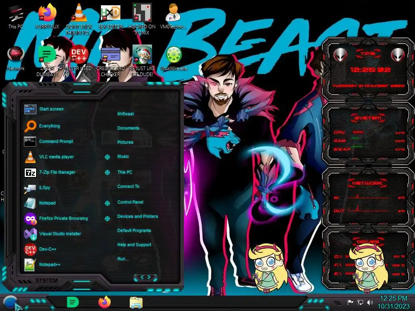The image size is (415, 311).
Task: Open BE JUST LIKE THE DUDE shortcut
Action: click(x=142, y=62)
